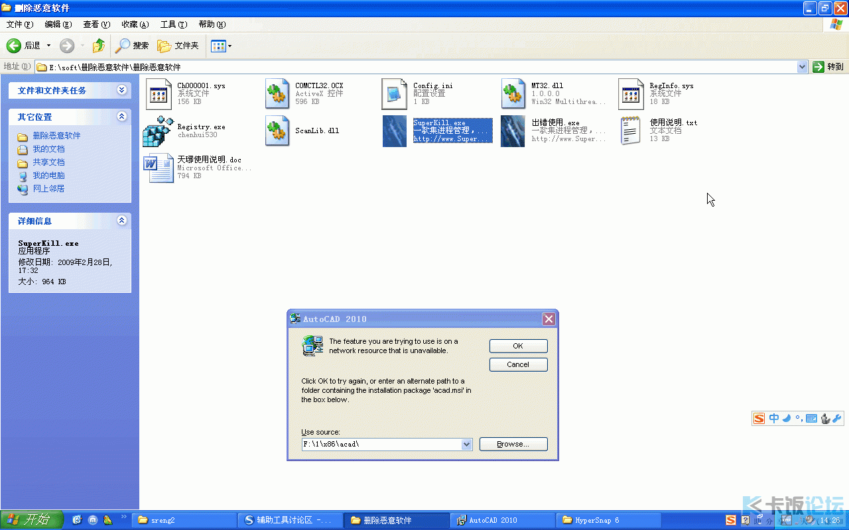The height and width of the screenshot is (530, 849).
Task: Click OK in the AutoCAD 2010 dialog
Action: coord(518,346)
